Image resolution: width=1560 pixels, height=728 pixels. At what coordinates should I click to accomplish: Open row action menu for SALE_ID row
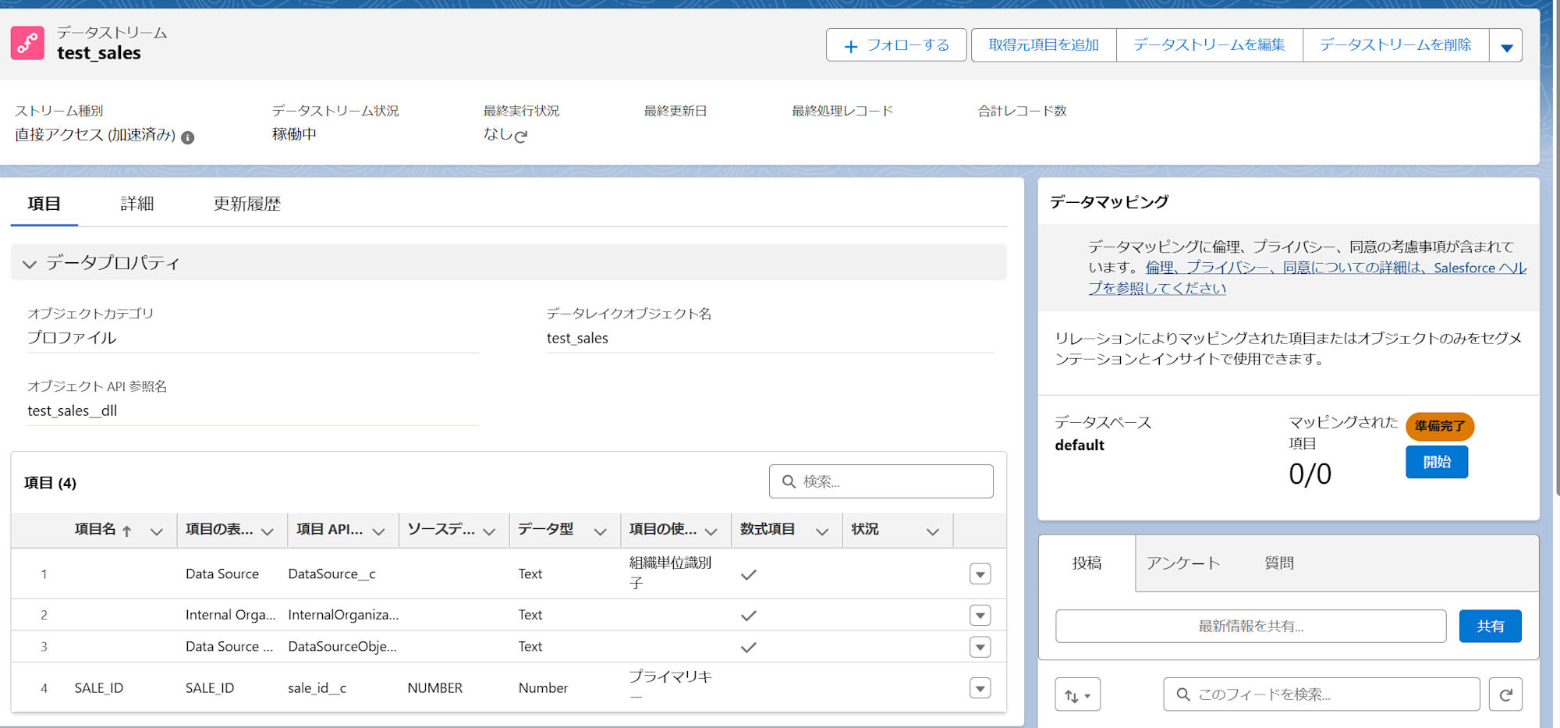tap(980, 688)
